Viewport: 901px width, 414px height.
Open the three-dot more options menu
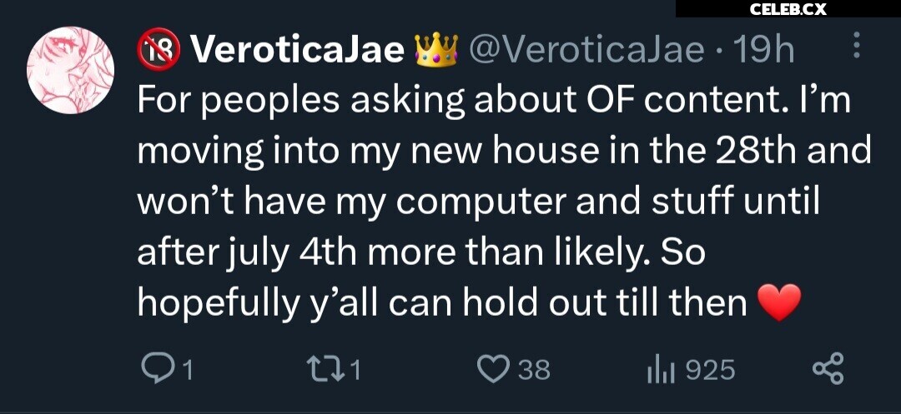point(857,48)
